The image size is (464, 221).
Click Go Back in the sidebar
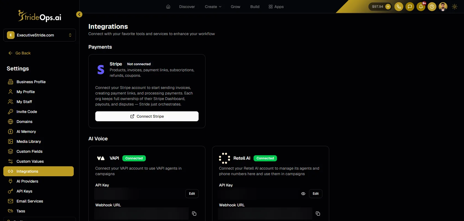point(20,53)
